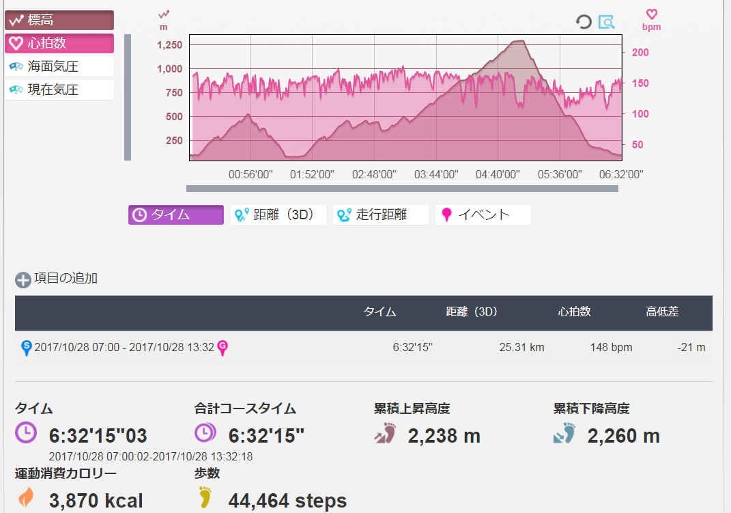Click the heart bpm axis icon
Screen dimensions: 731x513
click(651, 14)
